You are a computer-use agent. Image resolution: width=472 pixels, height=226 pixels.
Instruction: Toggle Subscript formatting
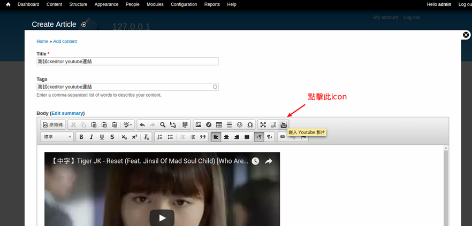[124, 137]
